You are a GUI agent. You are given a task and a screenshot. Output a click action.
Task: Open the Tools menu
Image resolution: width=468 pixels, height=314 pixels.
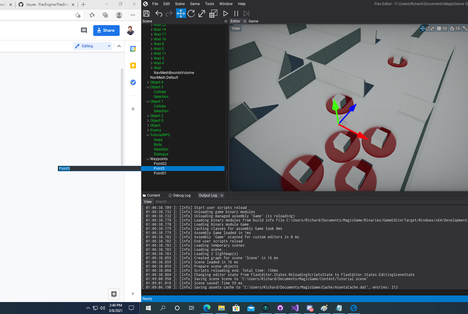click(209, 4)
